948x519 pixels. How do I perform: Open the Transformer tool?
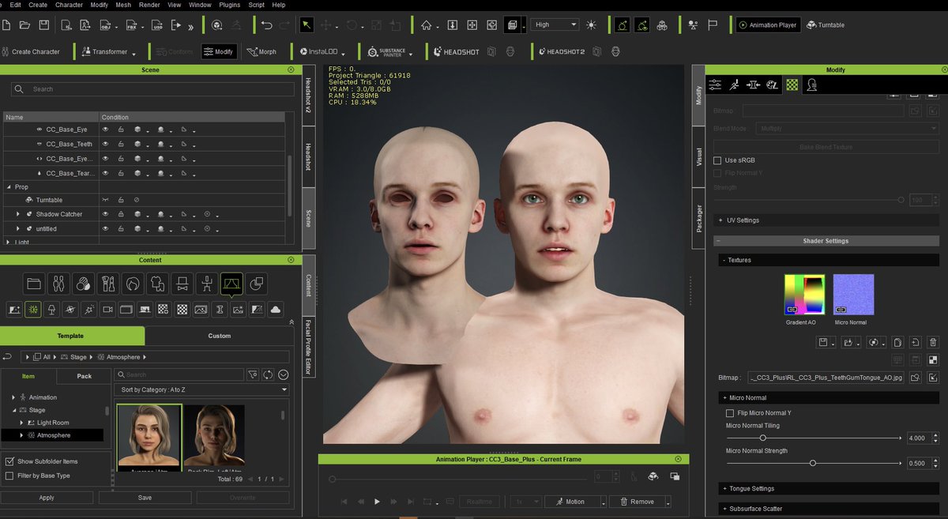tap(108, 52)
